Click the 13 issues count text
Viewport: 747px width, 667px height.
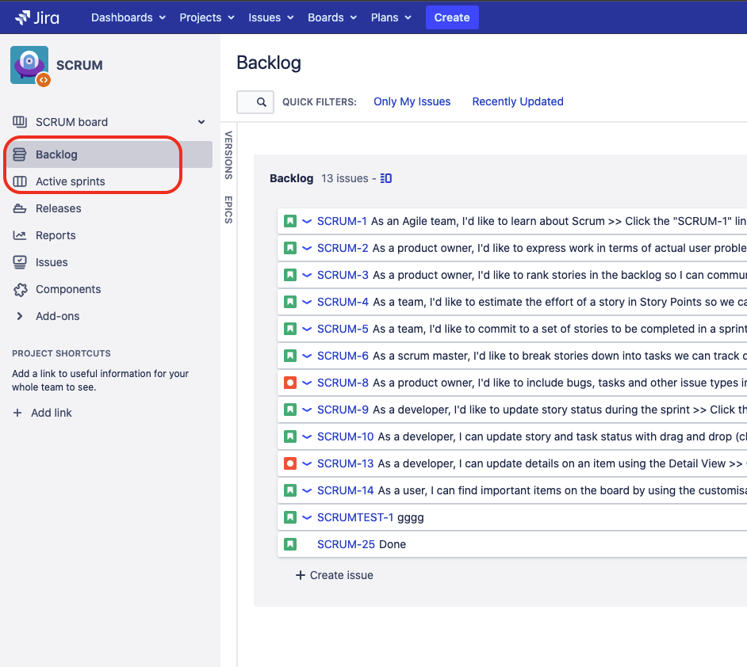344,178
